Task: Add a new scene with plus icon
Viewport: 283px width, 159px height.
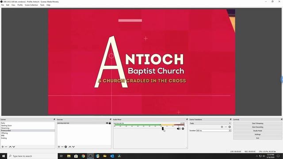Action: [3, 147]
